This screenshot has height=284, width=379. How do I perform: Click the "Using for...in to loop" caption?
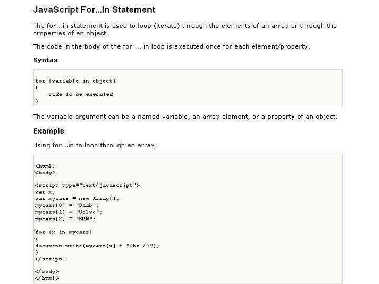95,145
